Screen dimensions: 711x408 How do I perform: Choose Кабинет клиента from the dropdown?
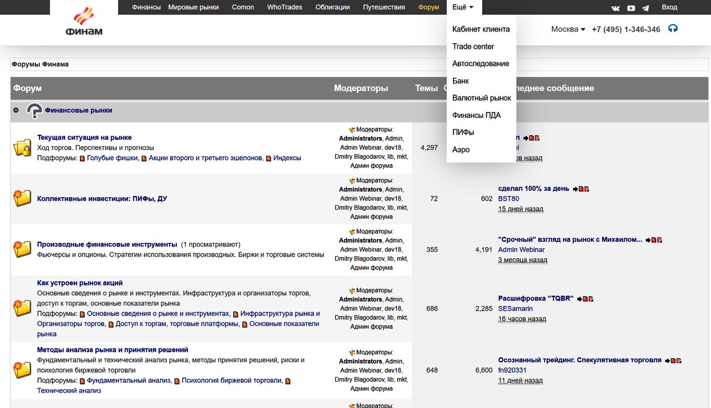click(x=481, y=29)
